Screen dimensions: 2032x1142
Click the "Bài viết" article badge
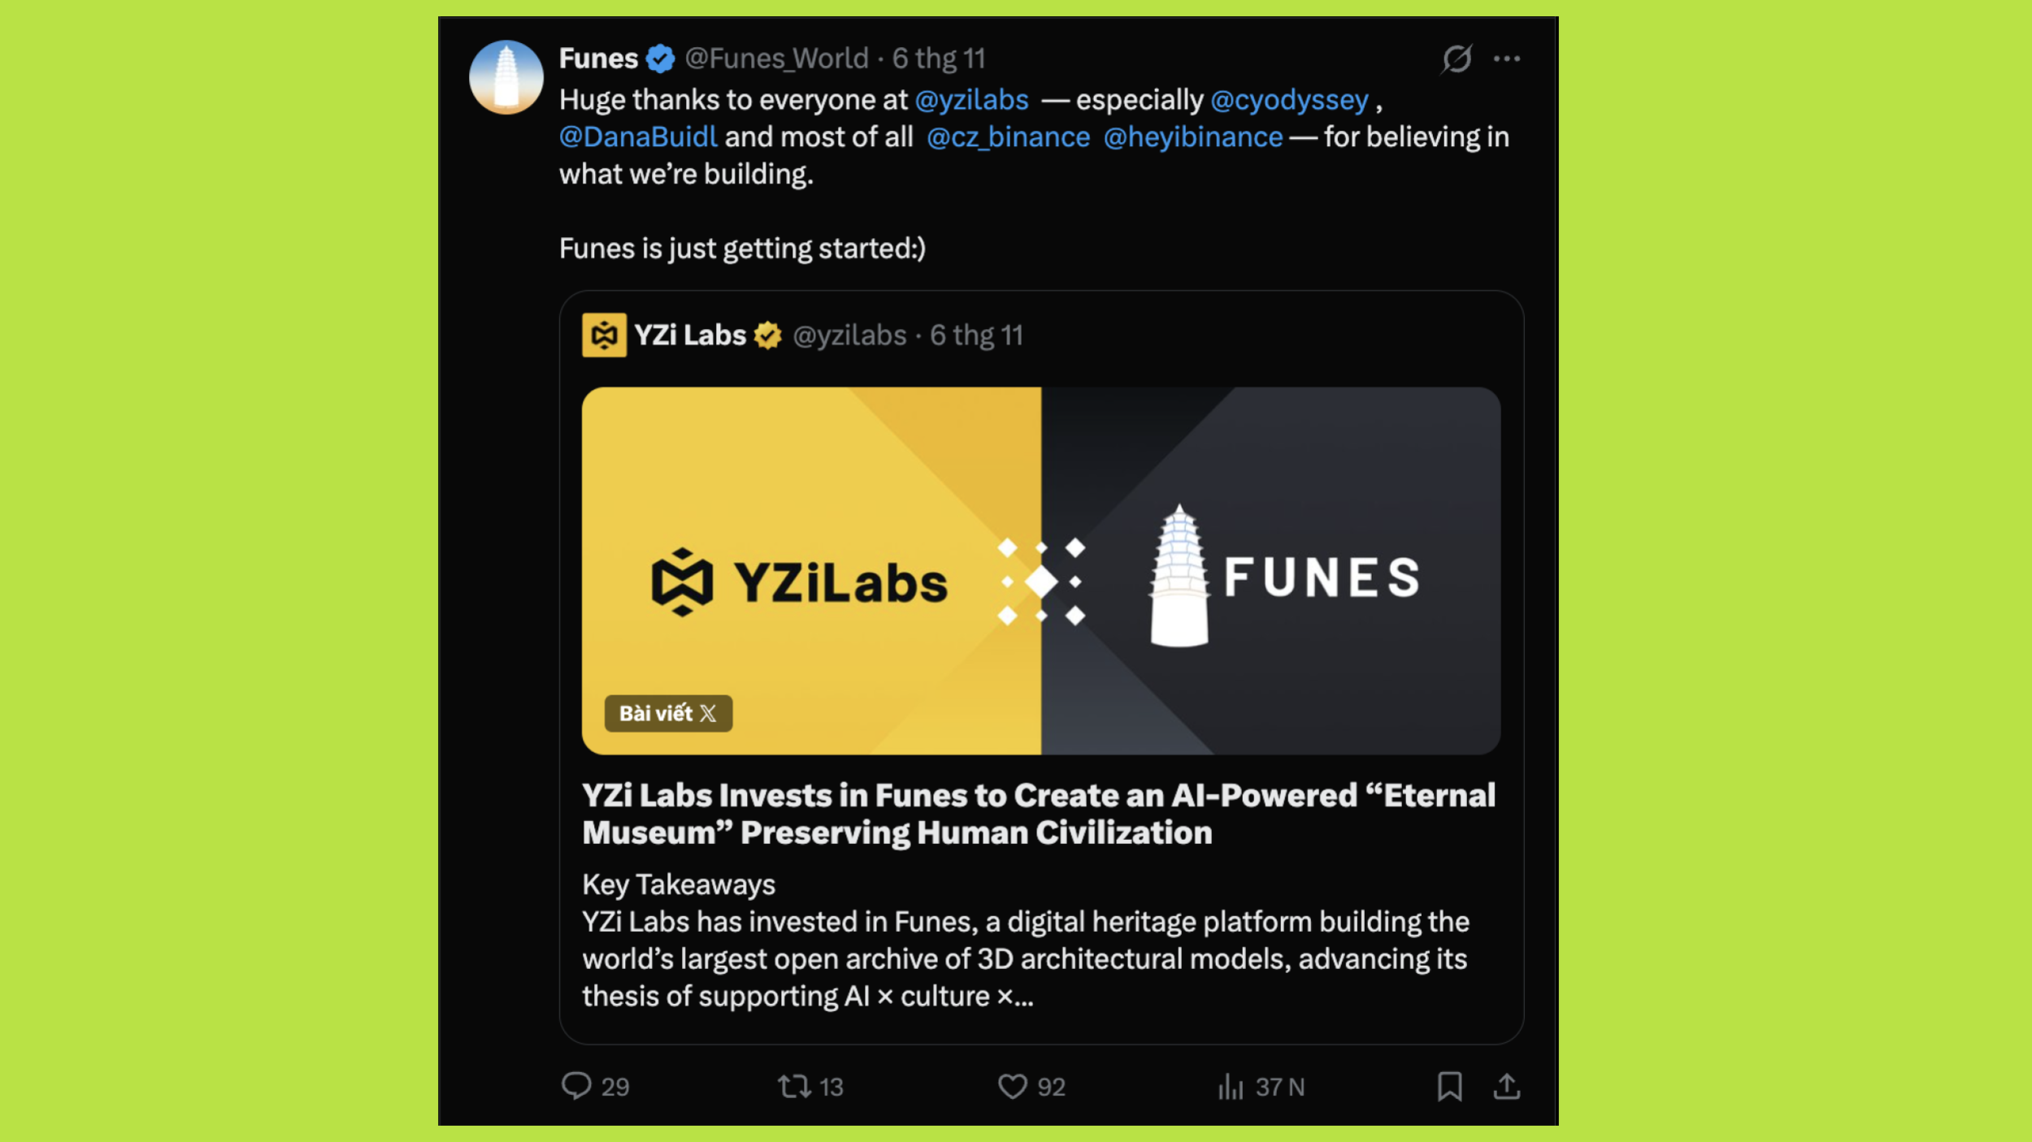pyautogui.click(x=667, y=713)
